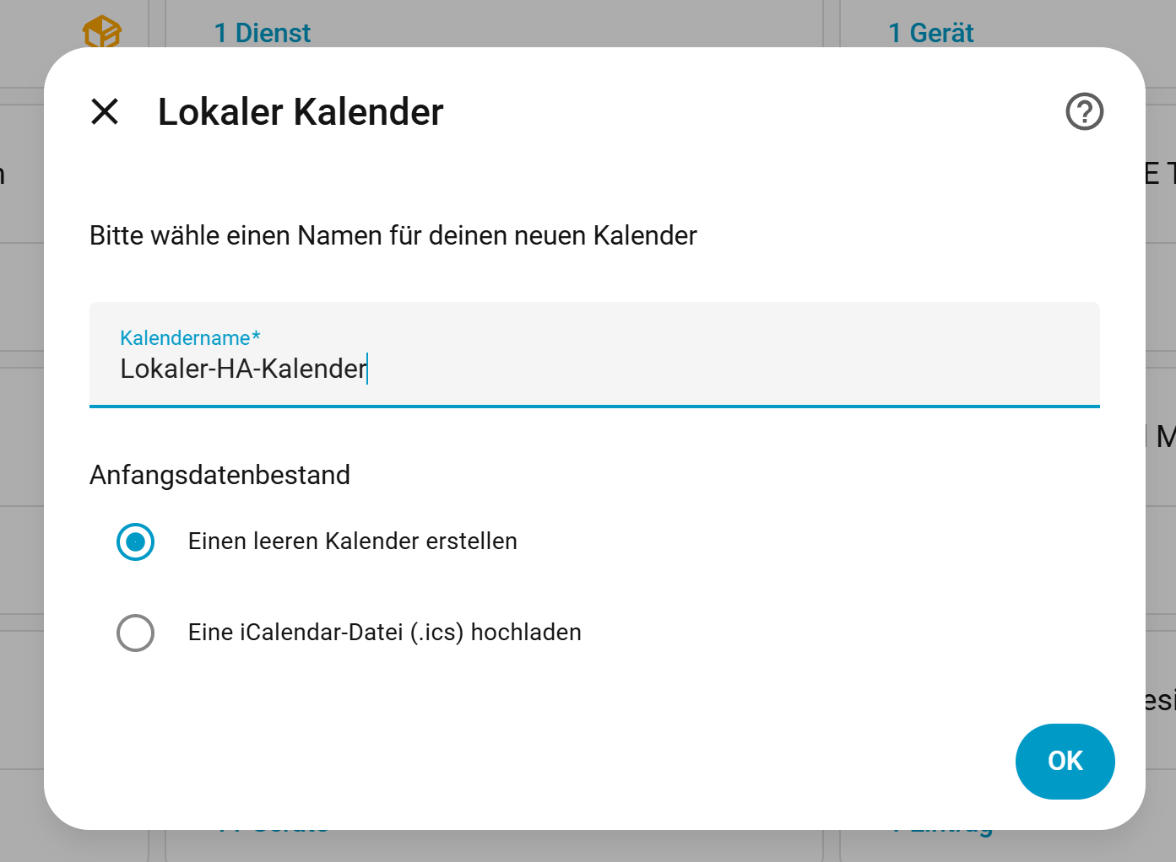Open help via the question mark icon
This screenshot has width=1176, height=862.
coord(1084,111)
